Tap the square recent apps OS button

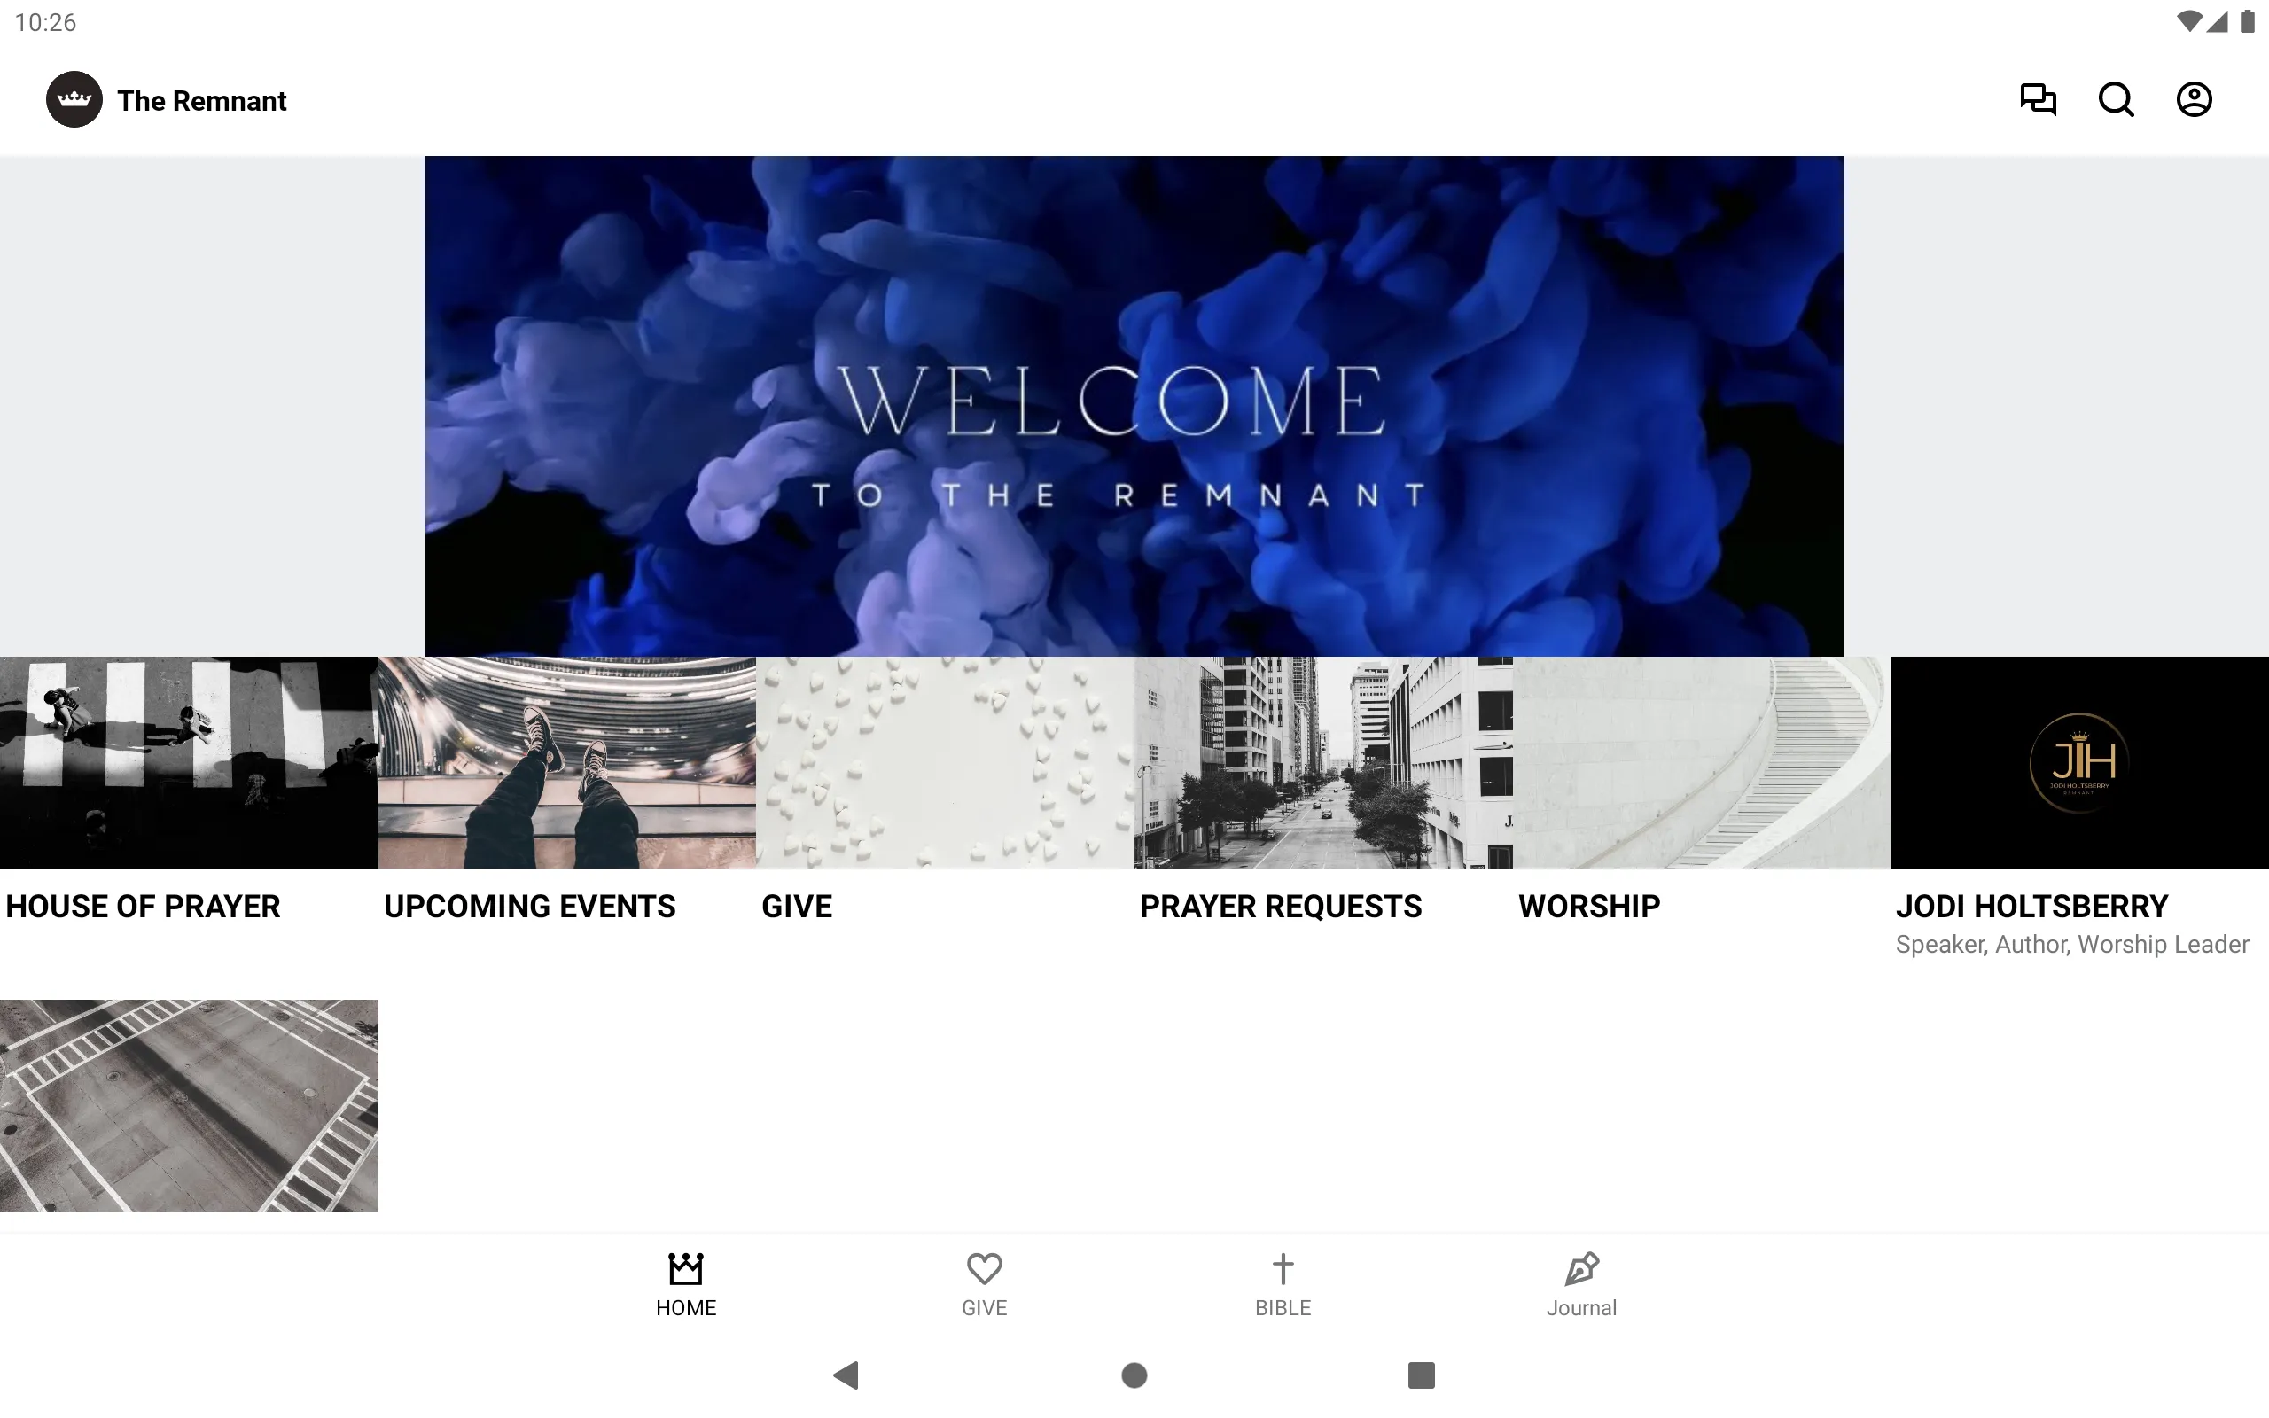[x=1418, y=1372]
